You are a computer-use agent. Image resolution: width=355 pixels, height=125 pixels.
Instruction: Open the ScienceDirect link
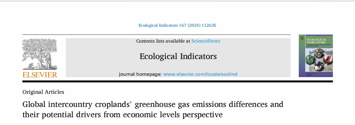pos(206,41)
